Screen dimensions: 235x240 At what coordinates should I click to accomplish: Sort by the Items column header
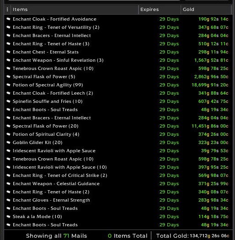(75, 10)
